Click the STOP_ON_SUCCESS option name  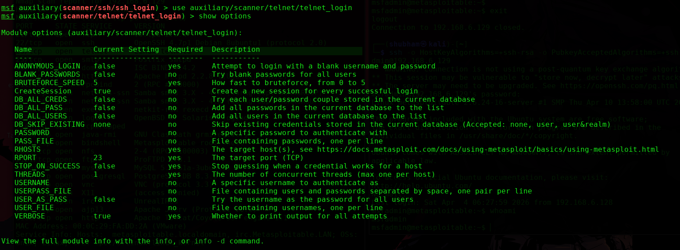point(47,166)
